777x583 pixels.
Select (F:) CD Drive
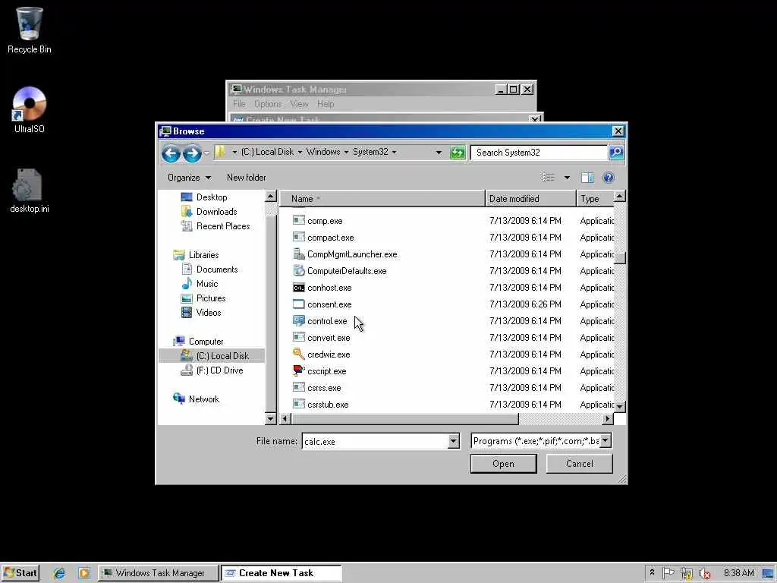[219, 370]
